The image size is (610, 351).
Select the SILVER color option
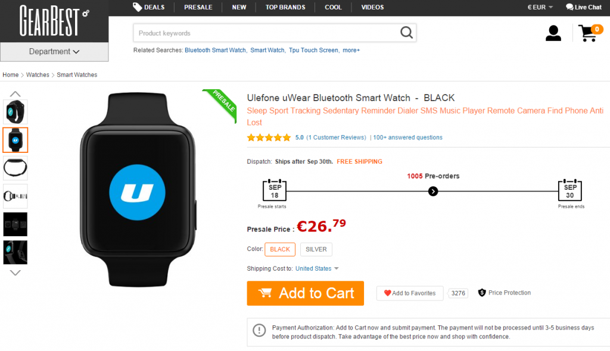tap(316, 249)
